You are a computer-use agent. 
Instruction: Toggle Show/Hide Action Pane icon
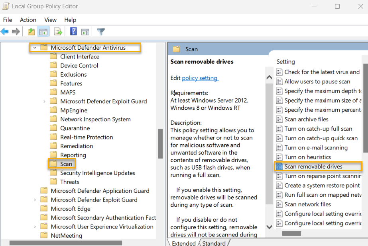(85, 32)
